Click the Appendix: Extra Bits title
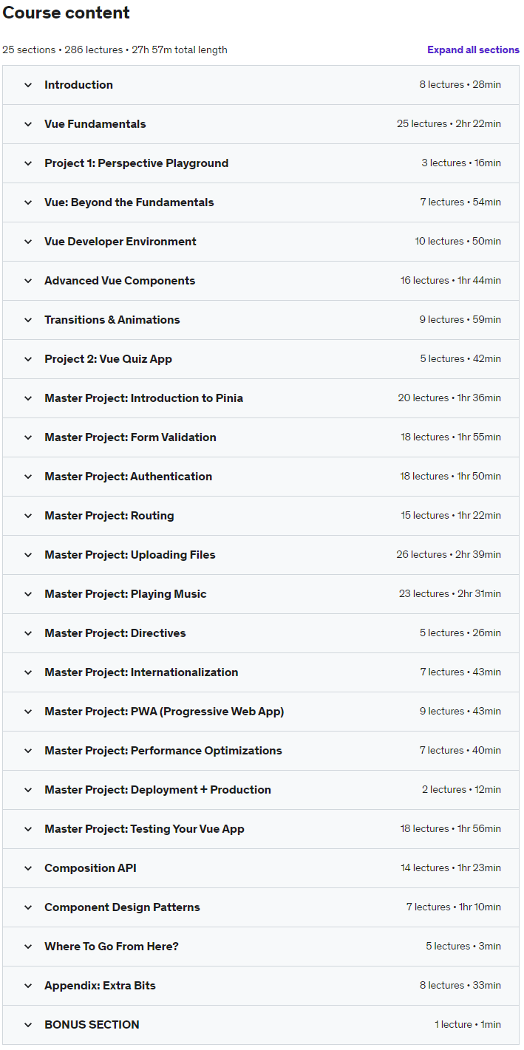Screen dimensions: 524x1050 (100, 986)
